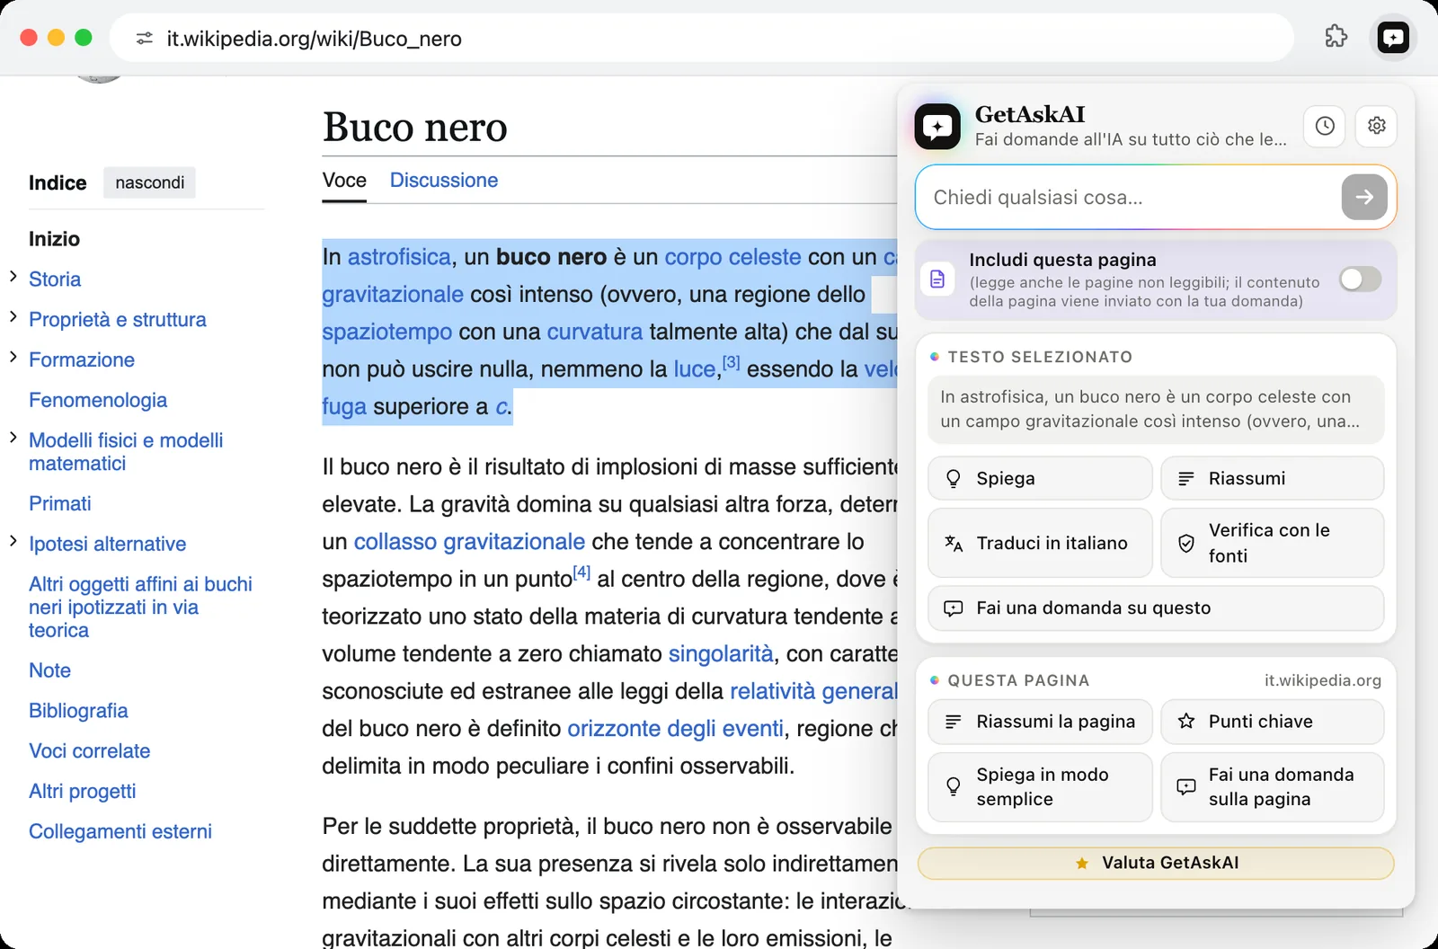Click the Riassumi button for selected text

pyautogui.click(x=1272, y=478)
